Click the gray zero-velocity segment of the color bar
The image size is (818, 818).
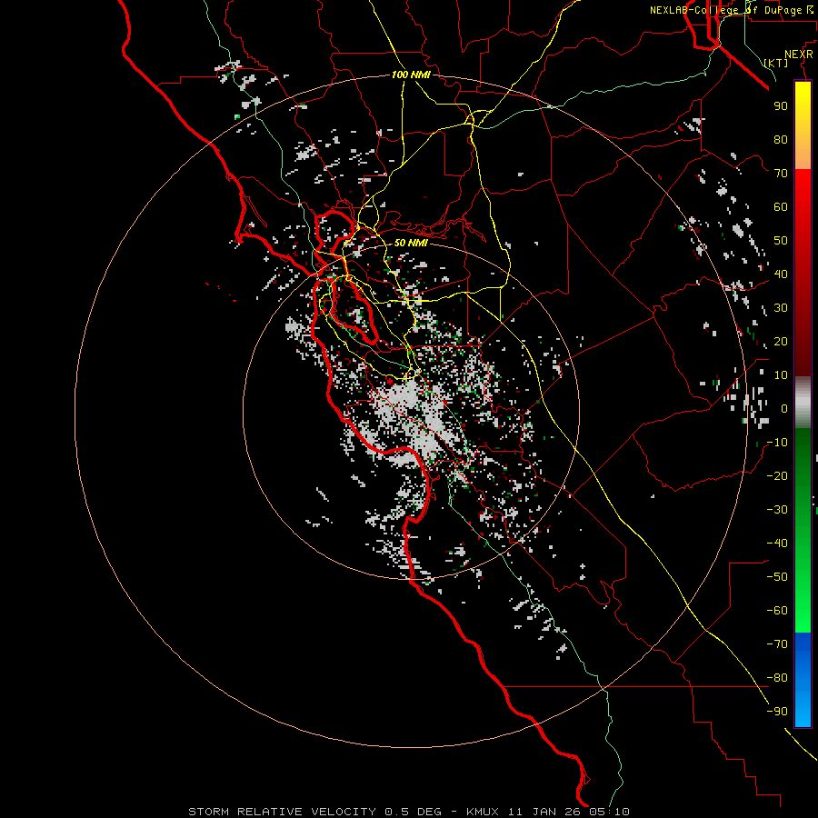coord(803,403)
